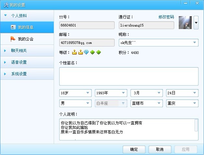The width and height of the screenshot is (204, 155).
Task: Expand the 系统设置 section arrow
Action: tap(5, 74)
